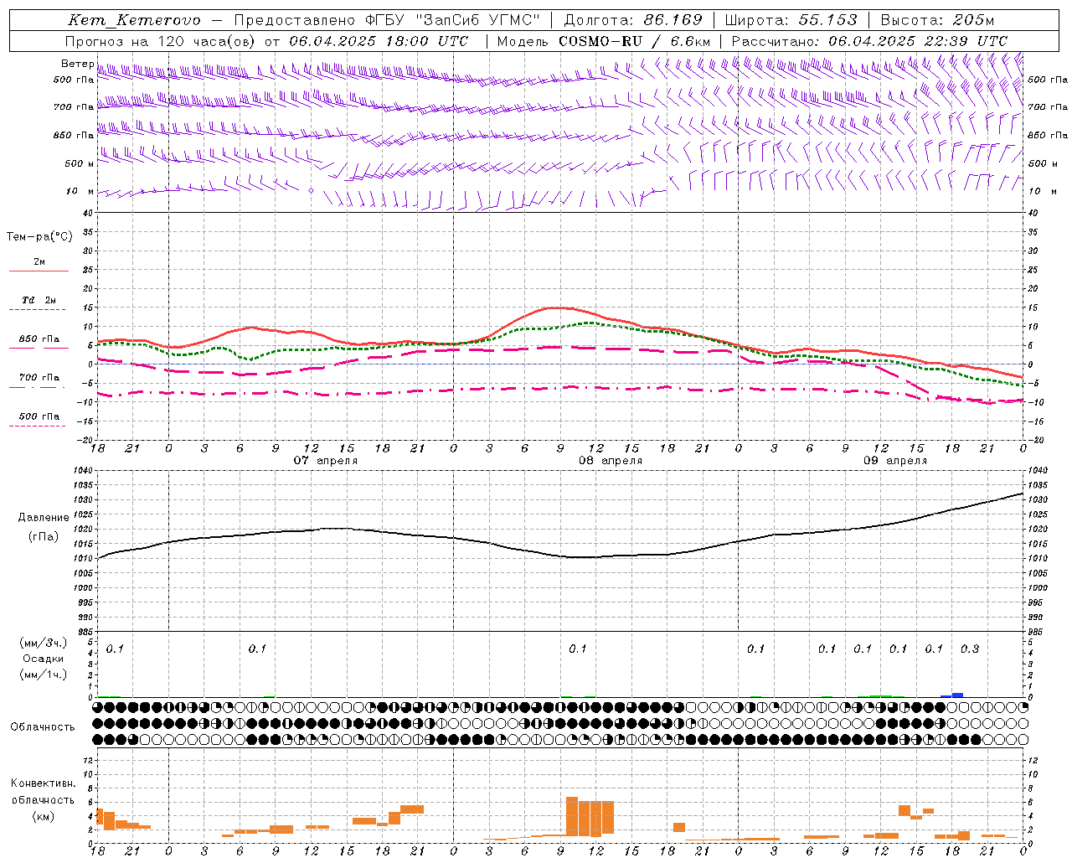1072x858 pixels.
Task: Click the 0.3 precipitation amount value
Action: 970,649
